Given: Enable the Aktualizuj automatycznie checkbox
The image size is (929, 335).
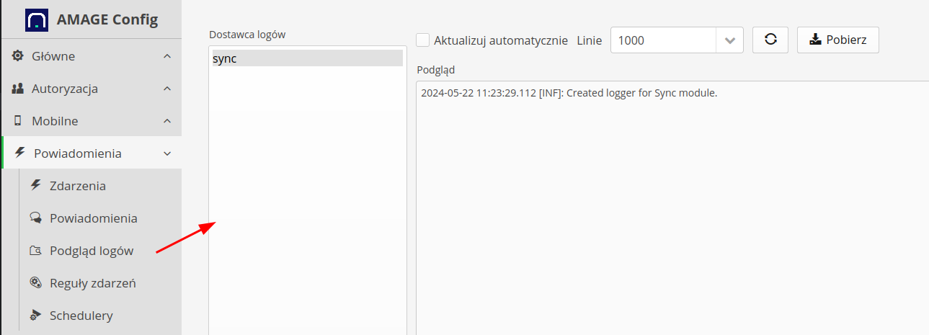Looking at the screenshot, I should point(423,40).
